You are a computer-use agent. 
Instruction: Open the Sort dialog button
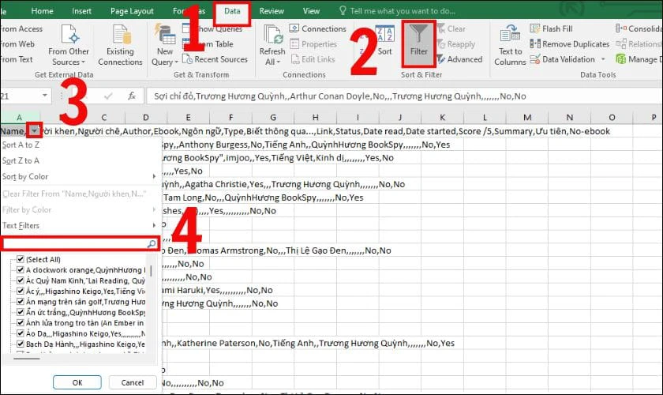(x=385, y=40)
